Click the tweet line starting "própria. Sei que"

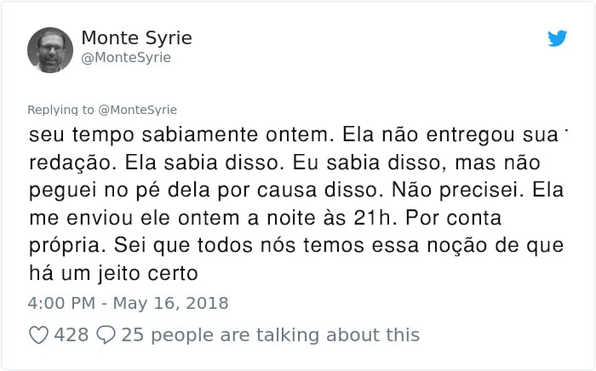pyautogui.click(x=296, y=246)
